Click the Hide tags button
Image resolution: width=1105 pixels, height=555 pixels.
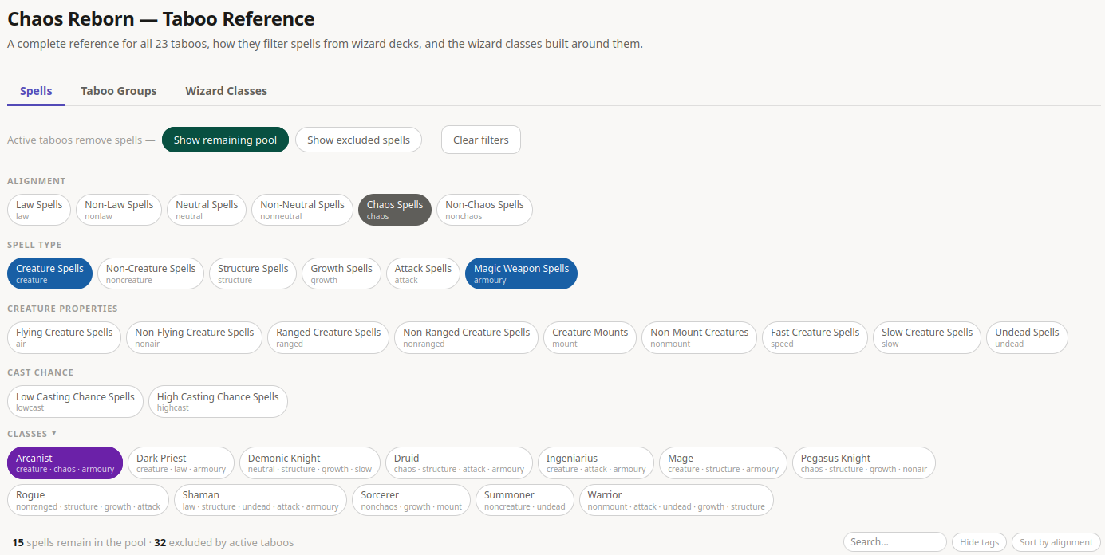979,542
